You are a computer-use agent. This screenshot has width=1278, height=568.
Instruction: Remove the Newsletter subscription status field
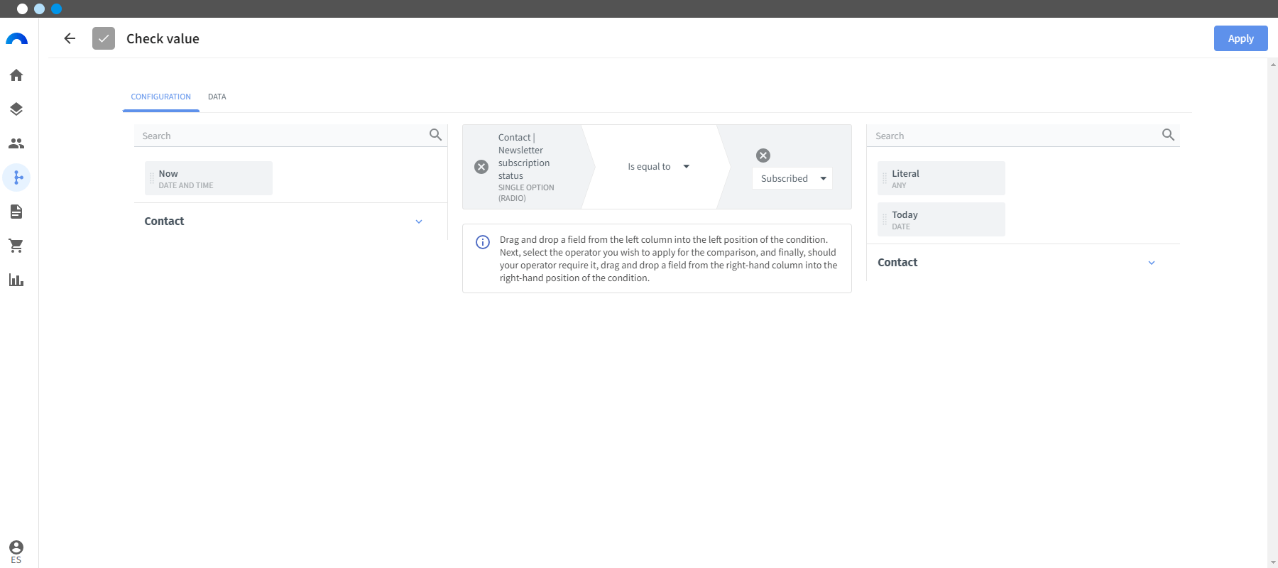481,167
